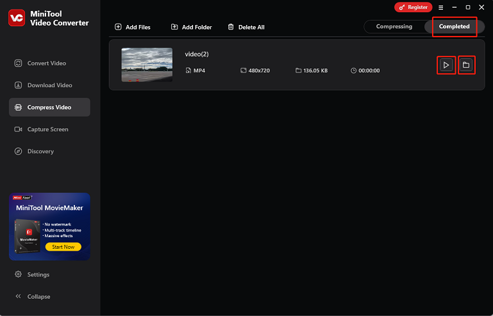Collapse the left sidebar

click(33, 297)
